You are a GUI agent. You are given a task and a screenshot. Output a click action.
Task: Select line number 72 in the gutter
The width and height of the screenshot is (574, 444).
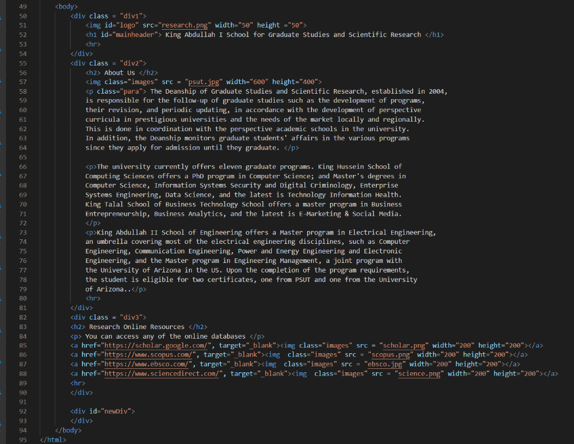coord(22,223)
